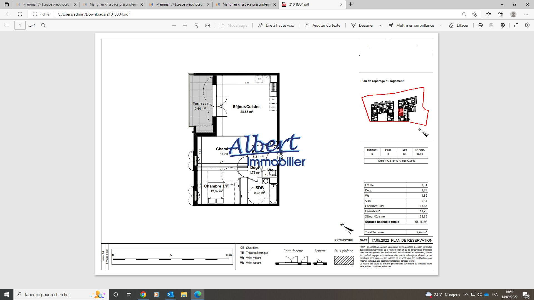Start Lire à haute voix
This screenshot has height=300, width=534.
click(276, 25)
